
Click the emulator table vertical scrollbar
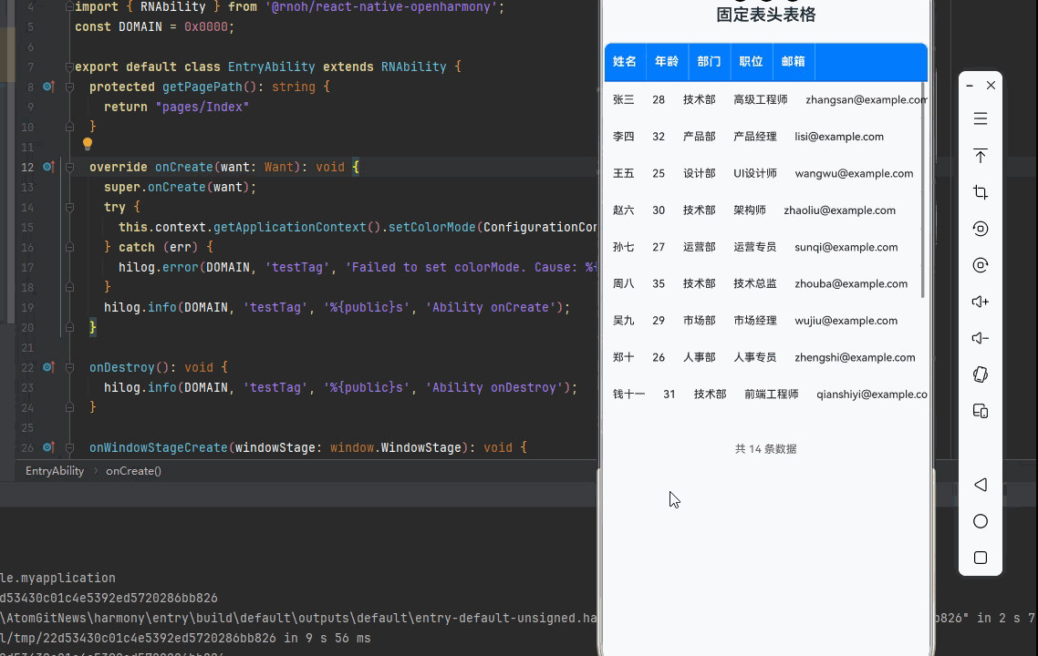point(923,191)
